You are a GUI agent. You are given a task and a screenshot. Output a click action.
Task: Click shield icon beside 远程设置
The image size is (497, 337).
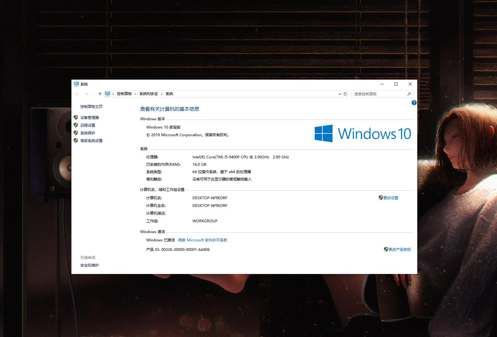click(76, 125)
